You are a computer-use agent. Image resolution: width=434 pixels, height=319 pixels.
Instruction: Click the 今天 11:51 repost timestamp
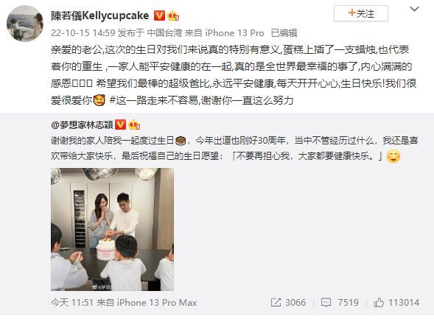[72, 302]
